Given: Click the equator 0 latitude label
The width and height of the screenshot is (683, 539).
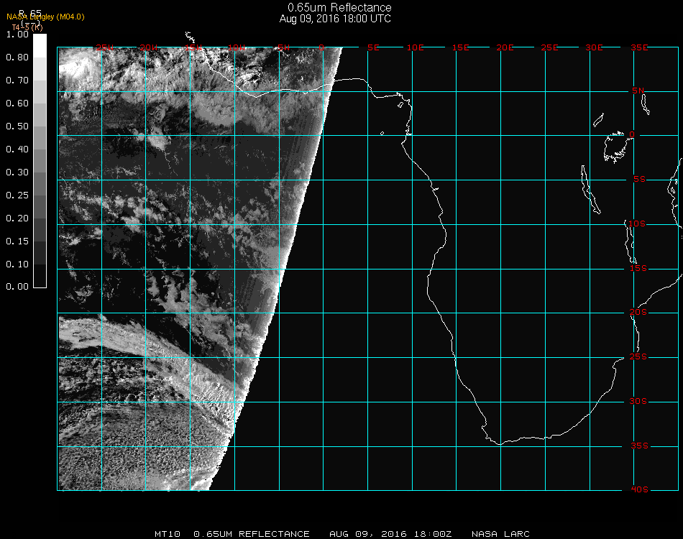Looking at the screenshot, I should [x=632, y=135].
